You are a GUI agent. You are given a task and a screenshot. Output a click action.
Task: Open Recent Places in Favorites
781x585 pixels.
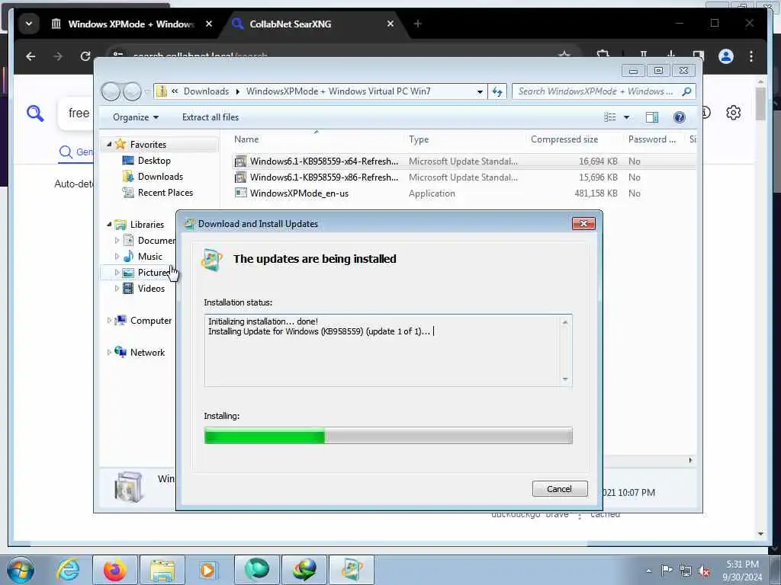coord(165,193)
